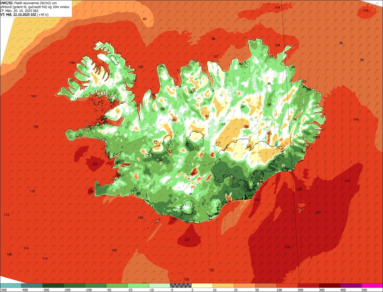Click the 'UWC/IG: Flæði skynvarma (W/m2) um' title line

pyautogui.click(x=29, y=3)
